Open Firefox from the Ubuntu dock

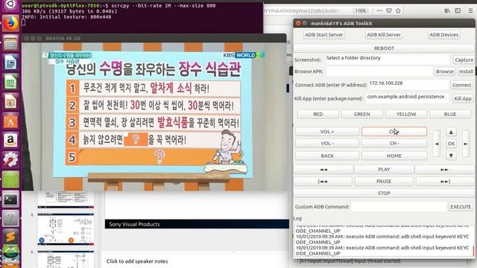(10, 23)
